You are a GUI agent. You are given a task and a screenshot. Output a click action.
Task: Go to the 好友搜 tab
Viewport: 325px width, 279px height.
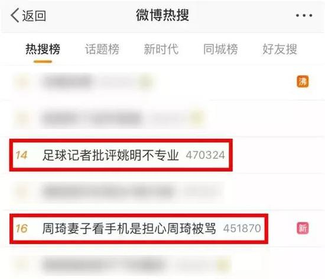click(x=280, y=49)
